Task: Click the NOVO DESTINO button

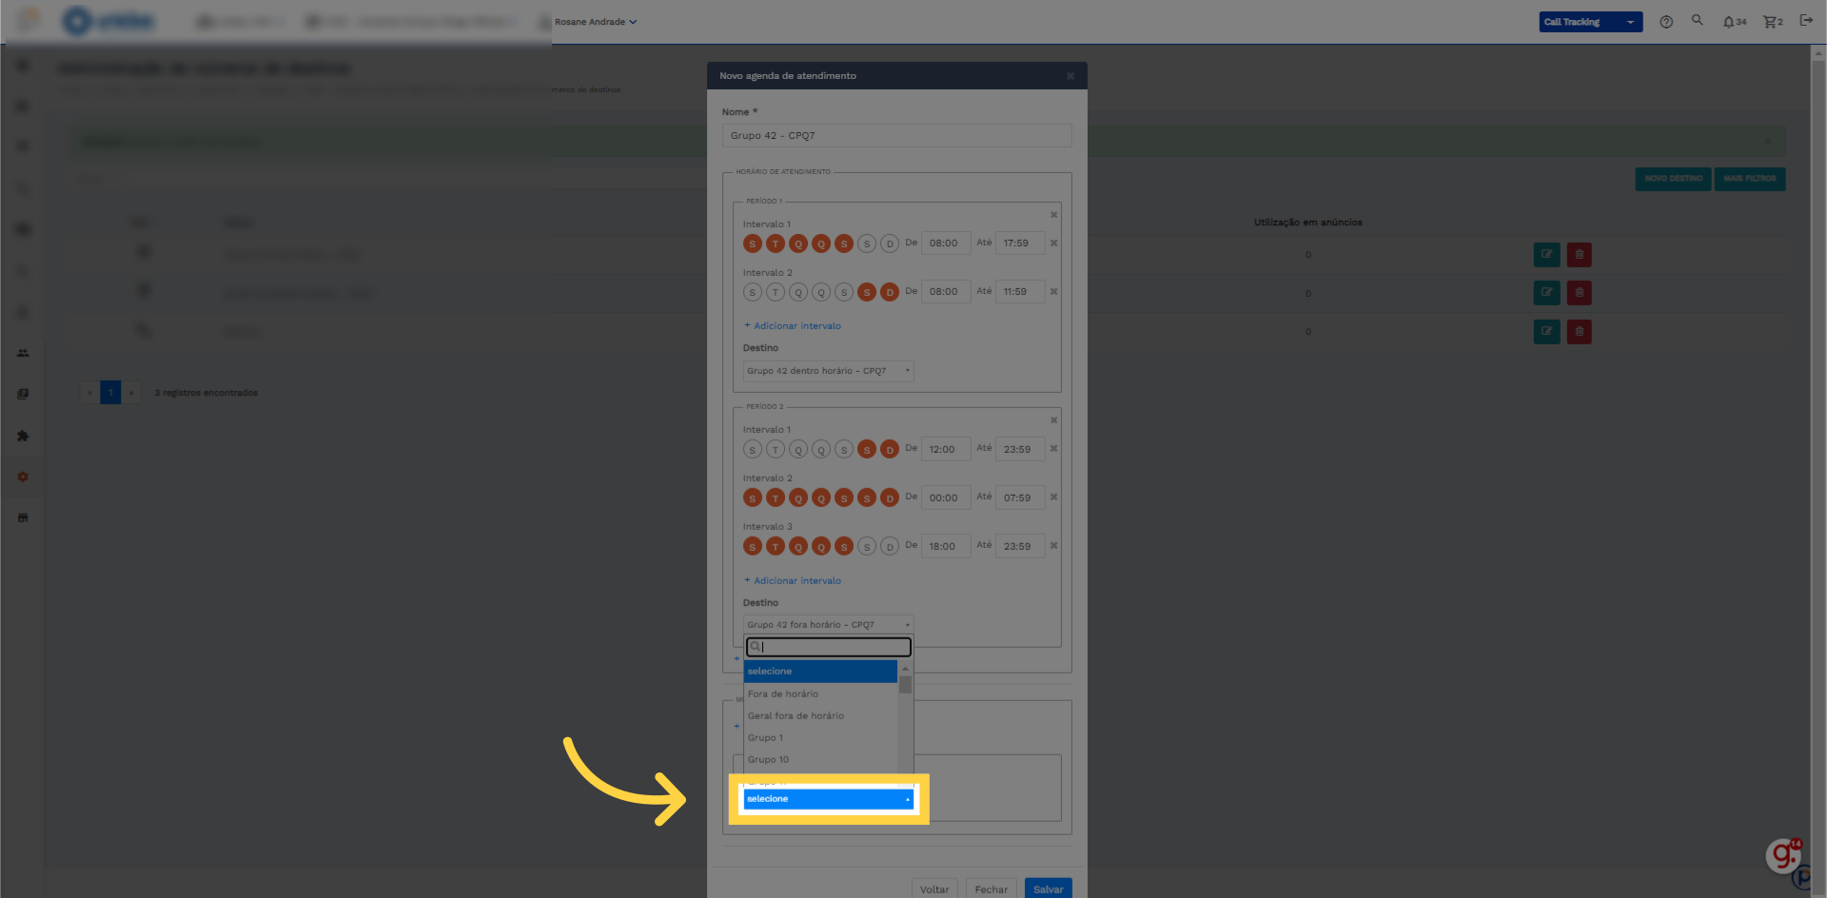Action: coord(1673,179)
